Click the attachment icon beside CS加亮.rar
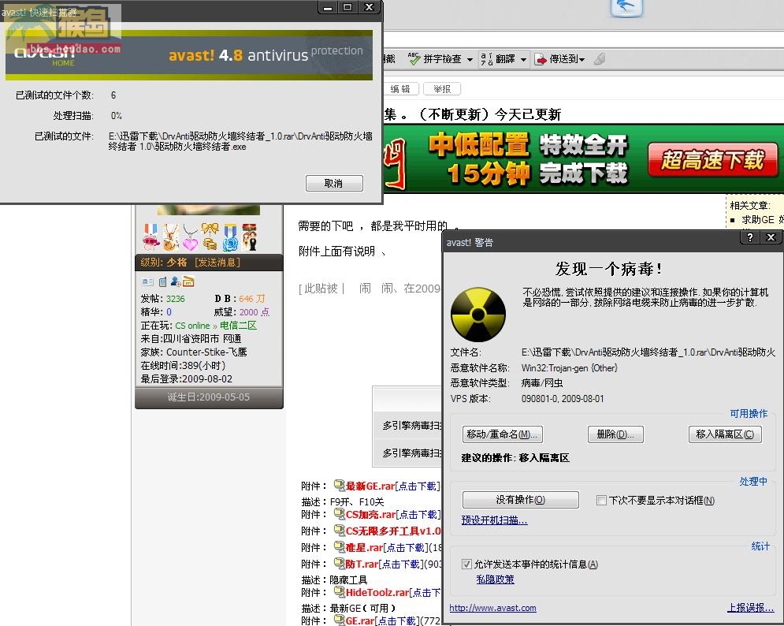The width and height of the screenshot is (784, 626). [340, 514]
